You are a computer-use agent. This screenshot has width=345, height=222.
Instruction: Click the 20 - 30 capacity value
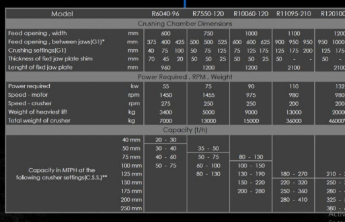point(166,140)
